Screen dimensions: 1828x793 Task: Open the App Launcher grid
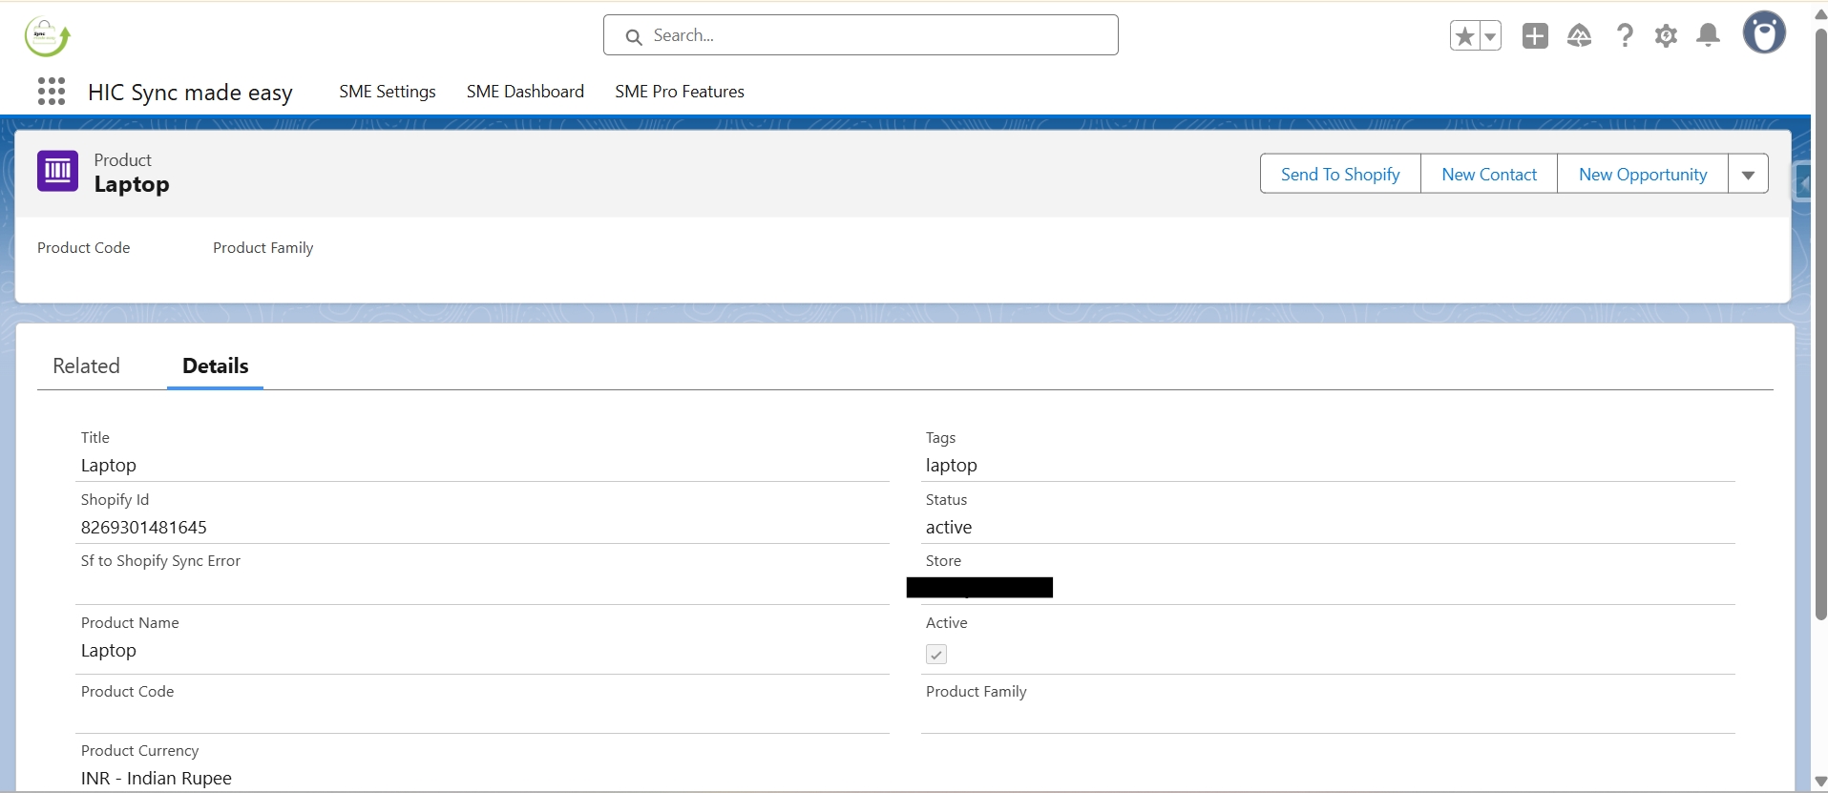click(52, 92)
